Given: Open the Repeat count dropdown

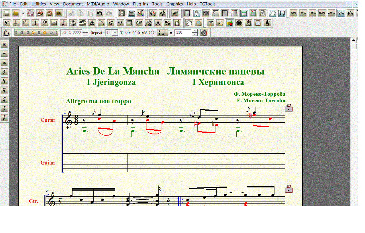Looking at the screenshot, I should [115, 33].
